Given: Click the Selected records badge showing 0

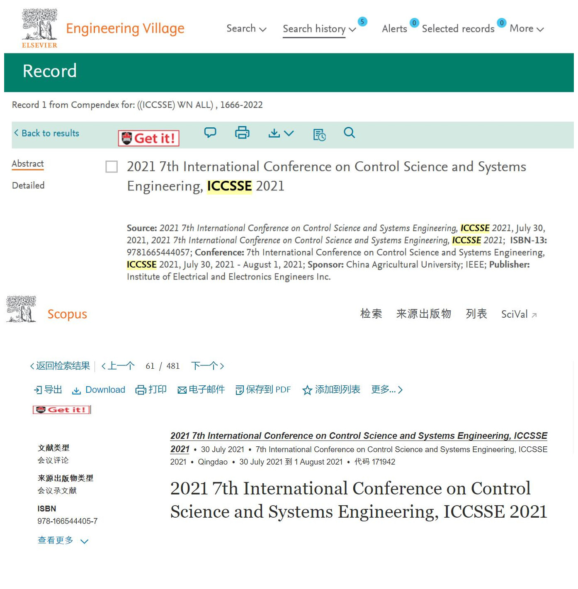Looking at the screenshot, I should (x=501, y=23).
